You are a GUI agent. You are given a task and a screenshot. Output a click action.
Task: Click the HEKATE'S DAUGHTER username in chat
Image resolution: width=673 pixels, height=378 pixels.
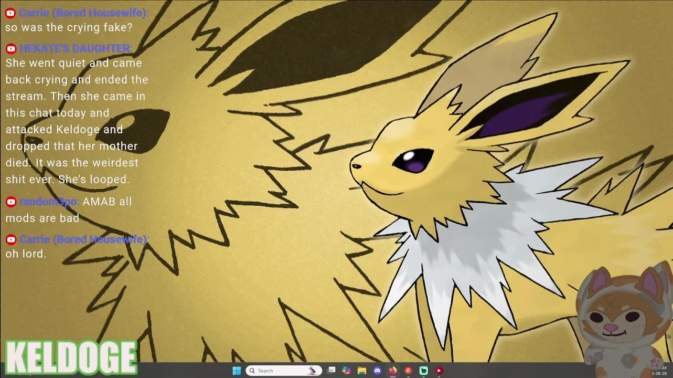(x=75, y=48)
